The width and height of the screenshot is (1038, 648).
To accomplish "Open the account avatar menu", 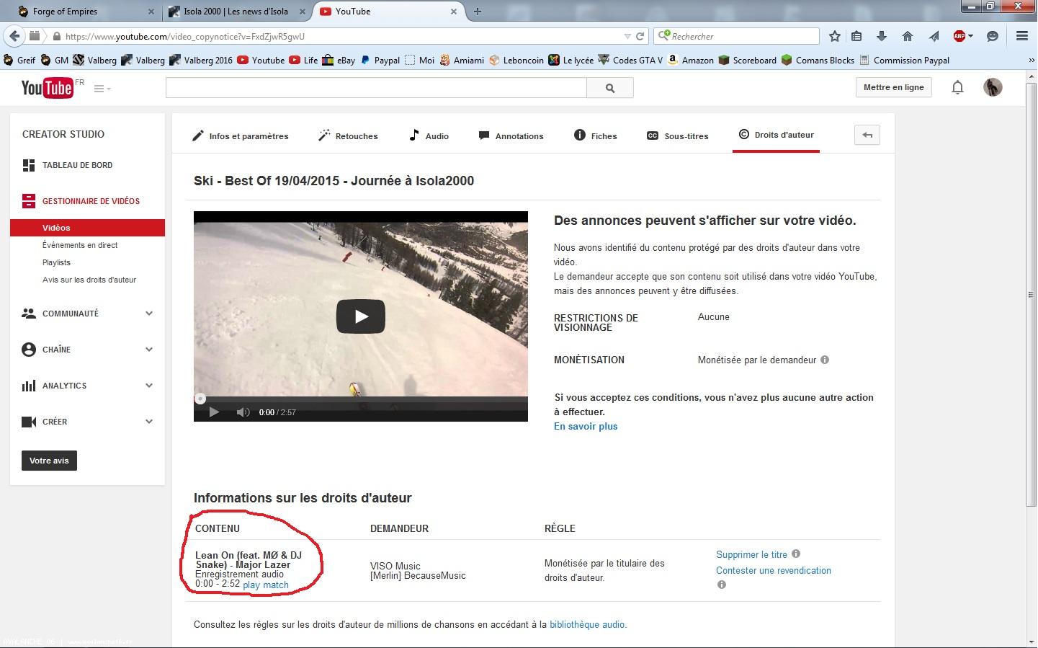I will [x=993, y=87].
